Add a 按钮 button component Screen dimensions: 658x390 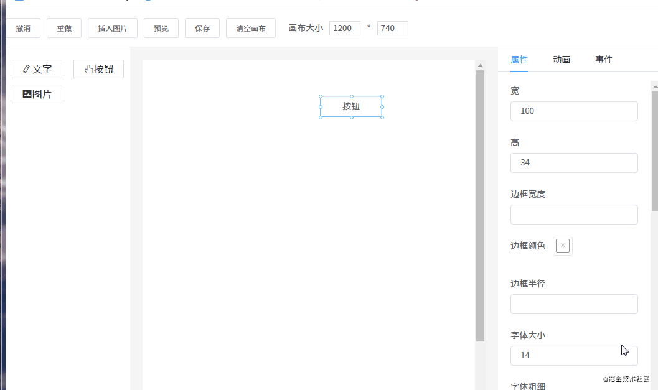[x=98, y=69]
